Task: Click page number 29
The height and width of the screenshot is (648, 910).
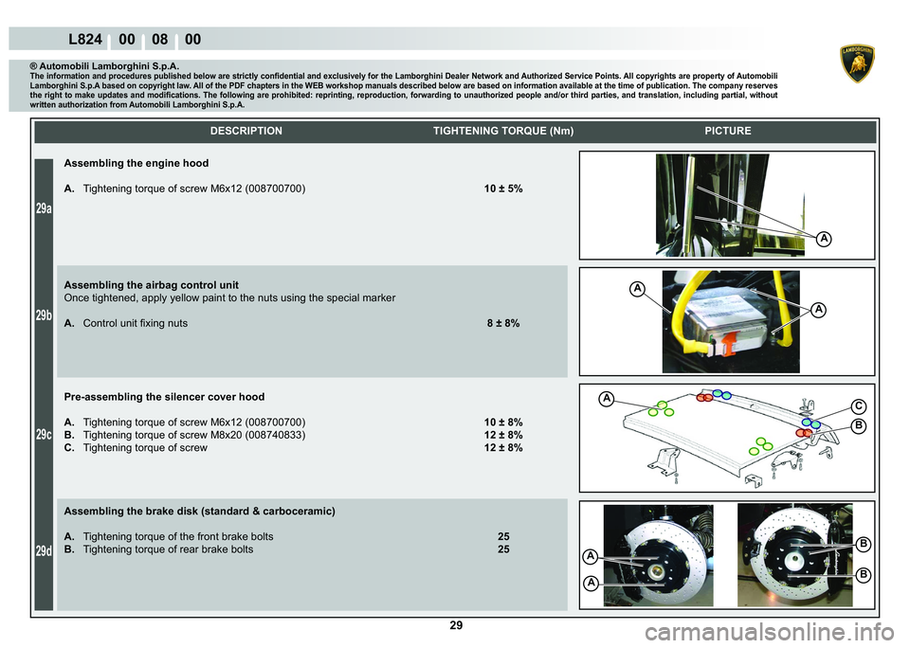Action: click(456, 625)
